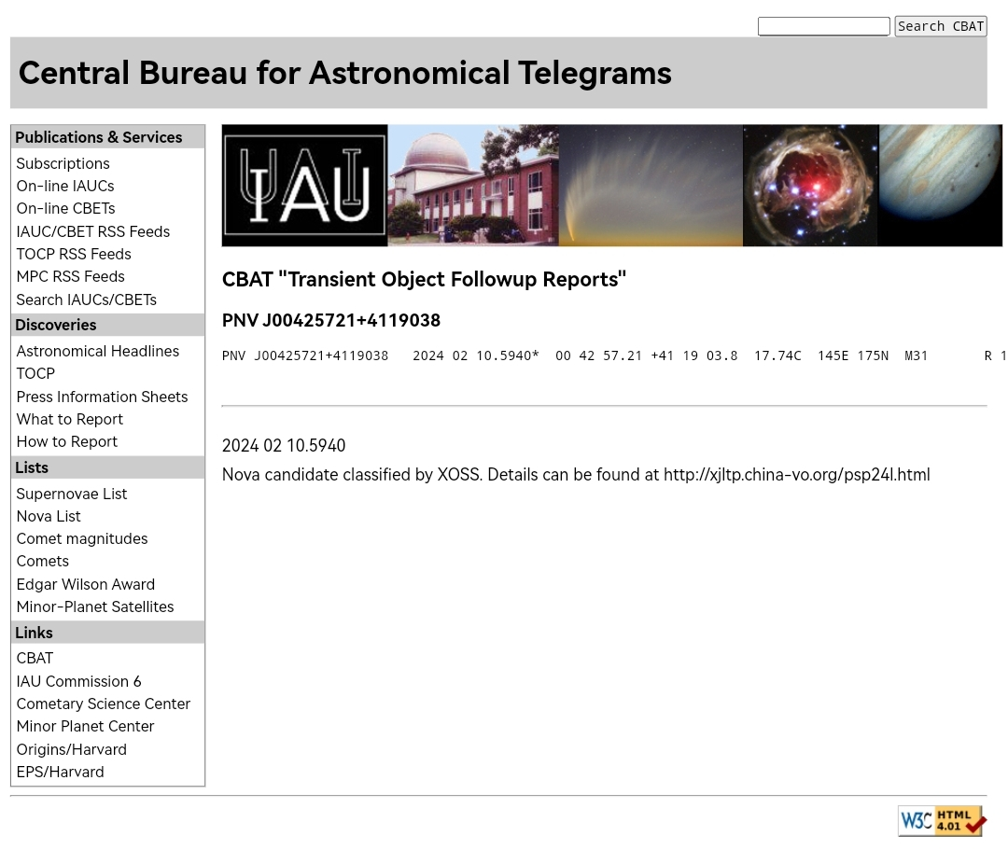Click the red nebula star image
1008x850 pixels.
[811, 186]
